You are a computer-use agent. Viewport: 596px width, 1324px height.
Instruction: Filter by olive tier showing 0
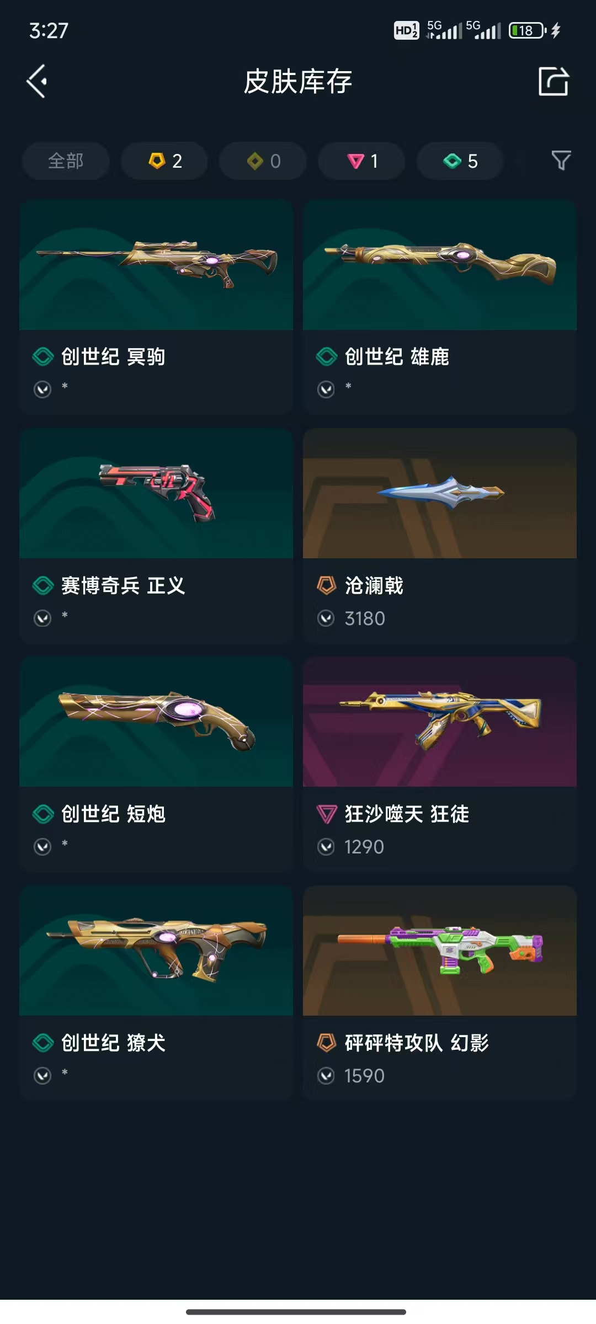[x=263, y=161]
